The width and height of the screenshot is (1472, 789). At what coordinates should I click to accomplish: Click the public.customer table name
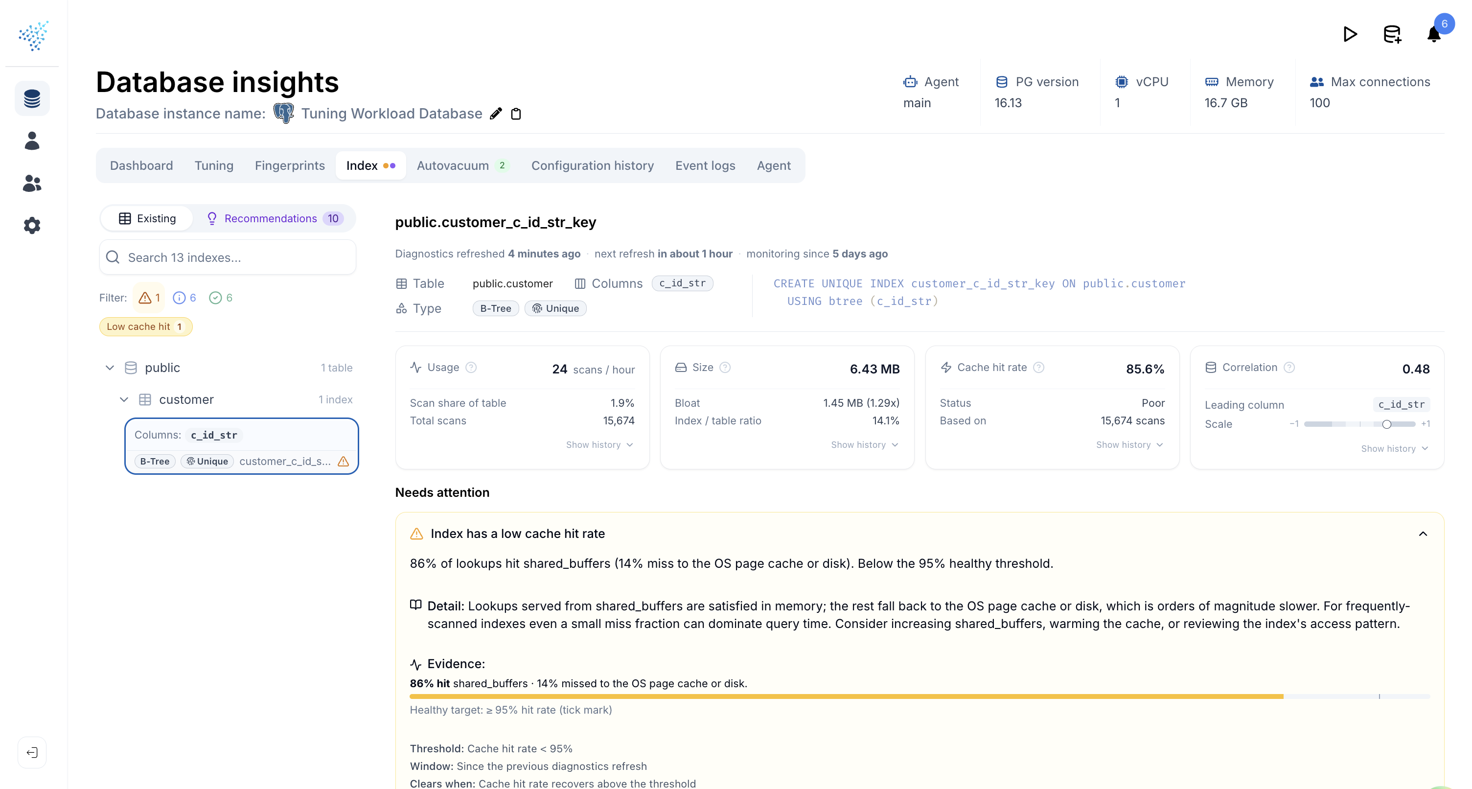pos(512,283)
